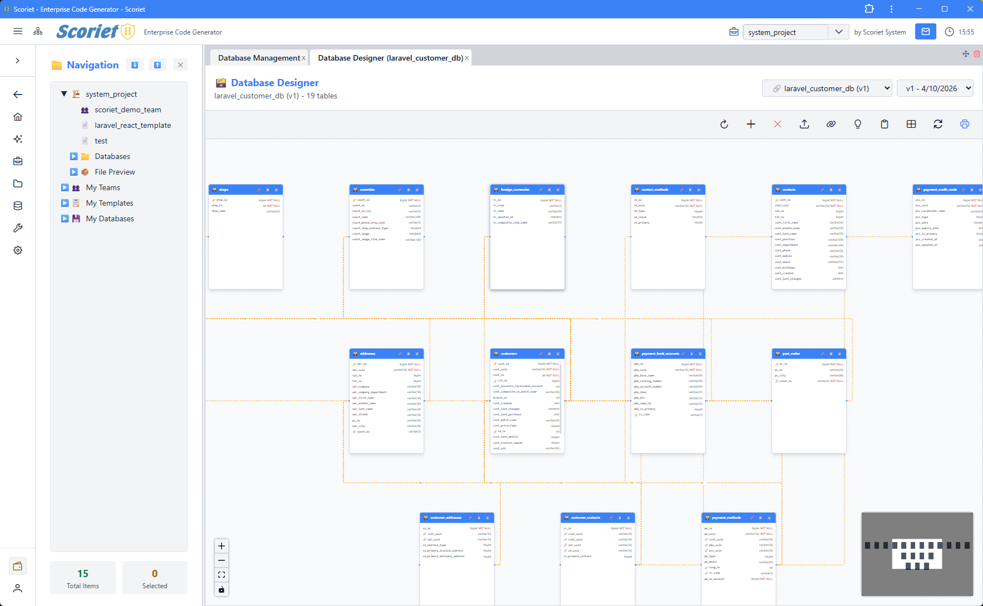Select the database icon in the left sidebar
Screen dimensions: 983x606
[x=18, y=205]
